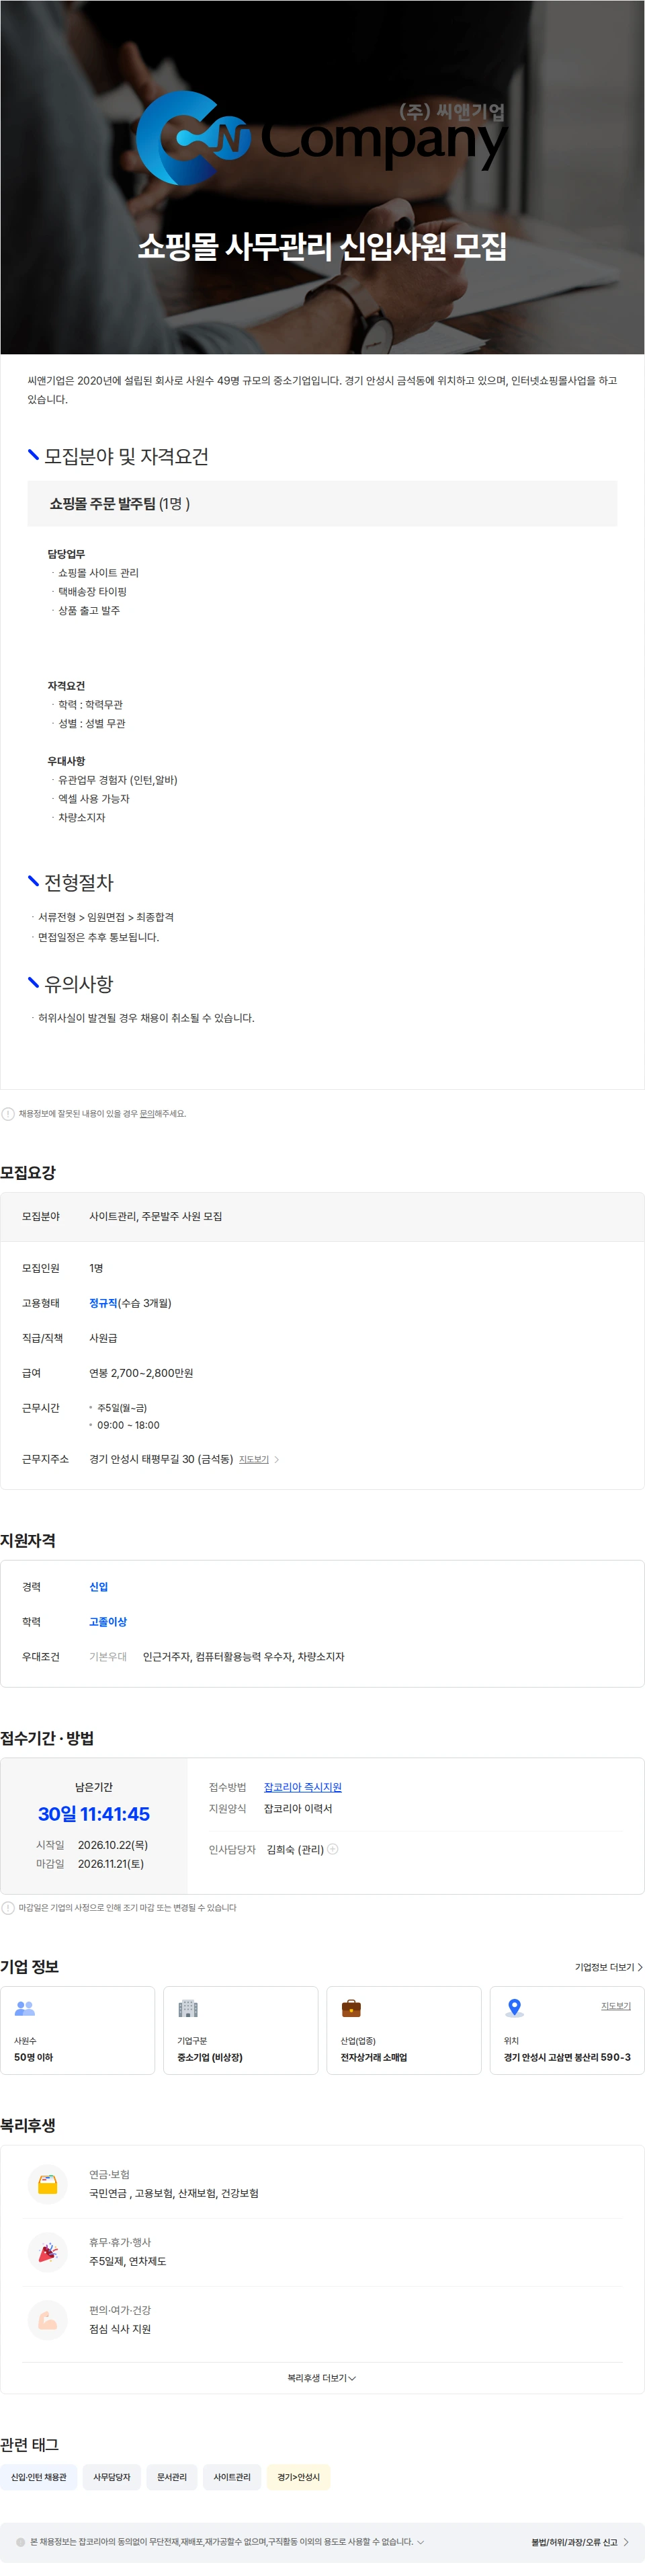Image resolution: width=645 pixels, height=2563 pixels.
Task: Click the 편의·여가·건강 muscle icon
Action: point(48,2320)
